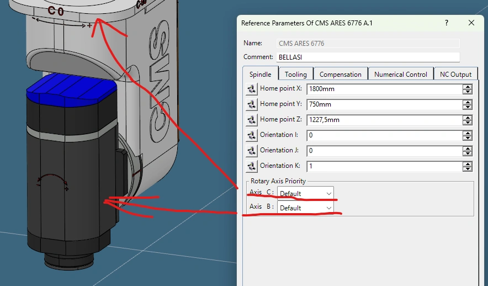
Task: Click the pick icon beside Home point Y
Action: (x=252, y=104)
